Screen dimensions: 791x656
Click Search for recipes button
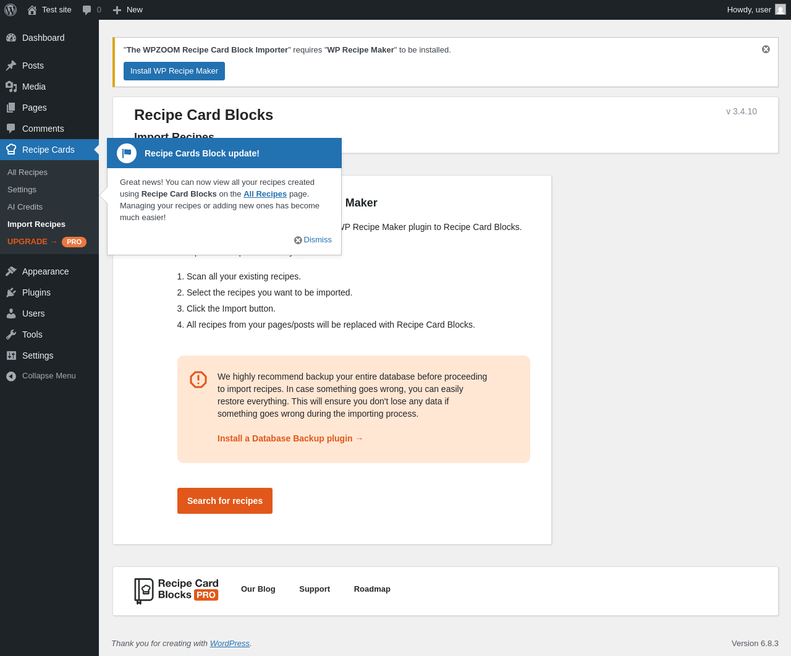[225, 501]
